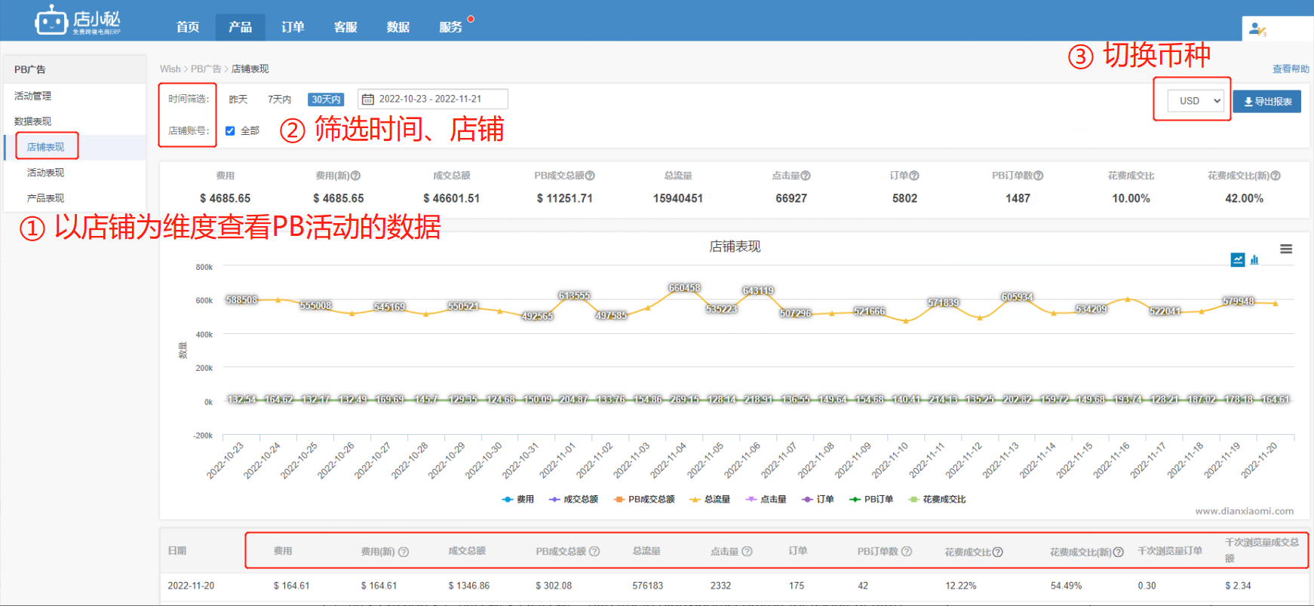Screen dimensions: 1314x606
Task: Open the USD currency dropdown
Action: tap(1196, 101)
